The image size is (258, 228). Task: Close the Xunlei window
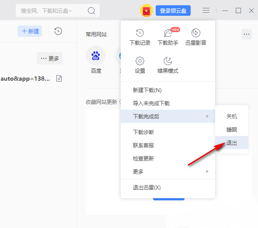251,11
